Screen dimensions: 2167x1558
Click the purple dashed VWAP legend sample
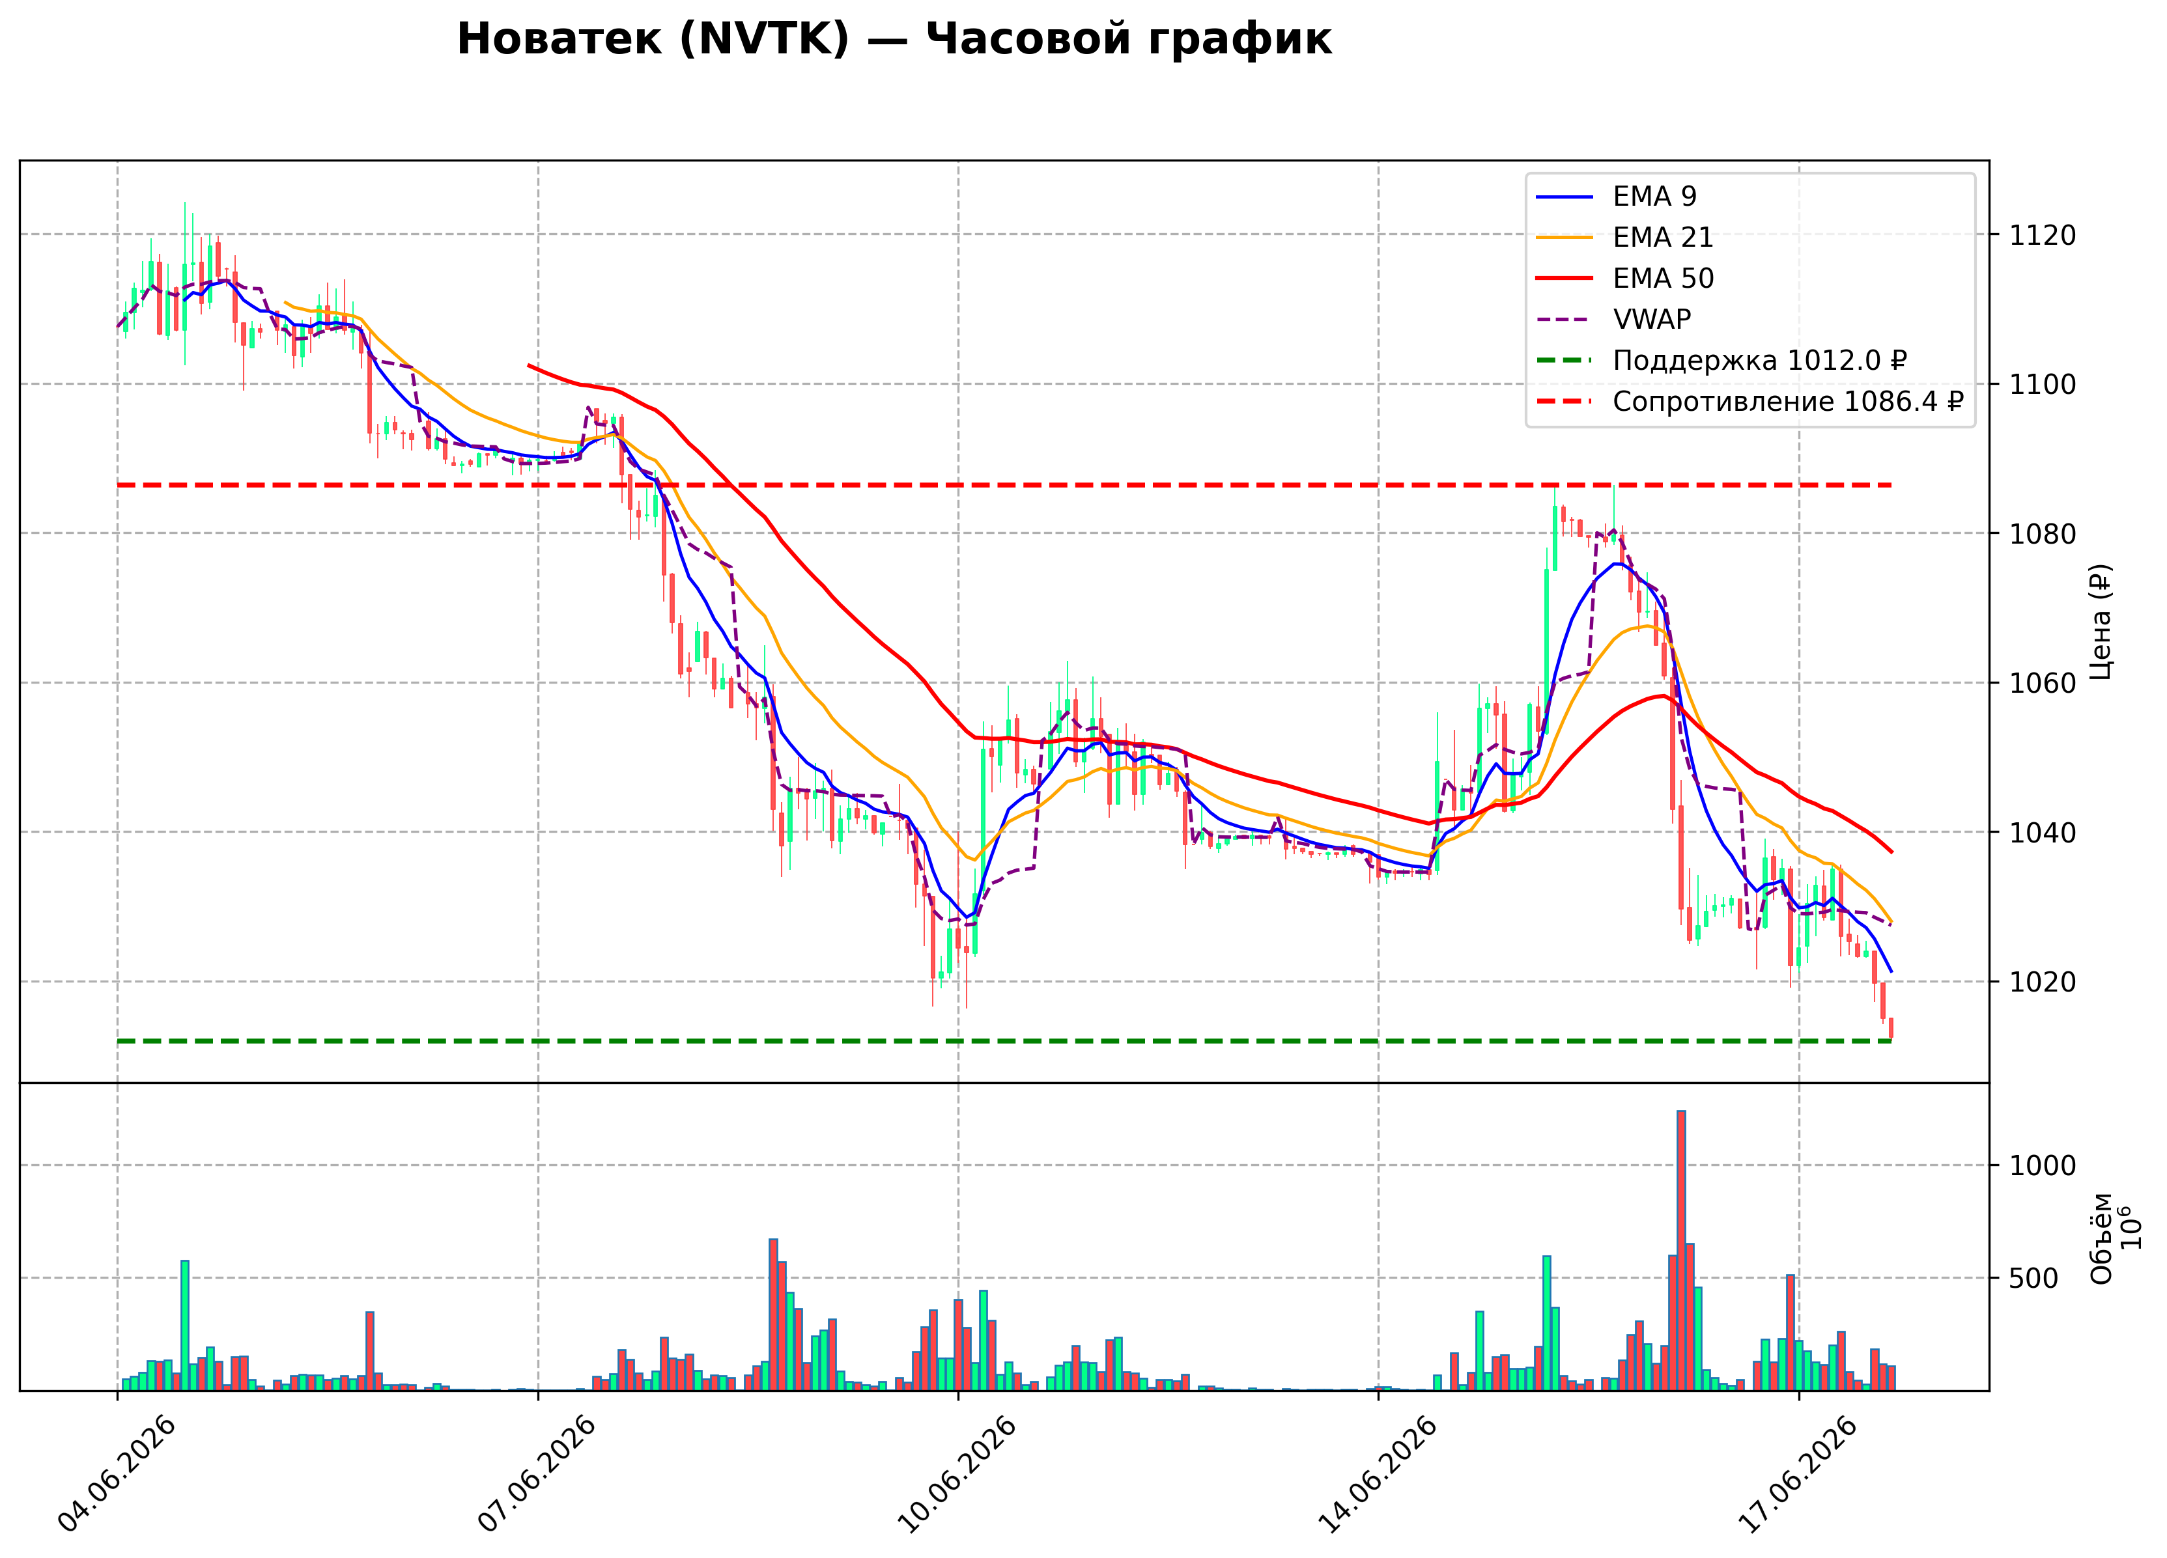(1564, 319)
